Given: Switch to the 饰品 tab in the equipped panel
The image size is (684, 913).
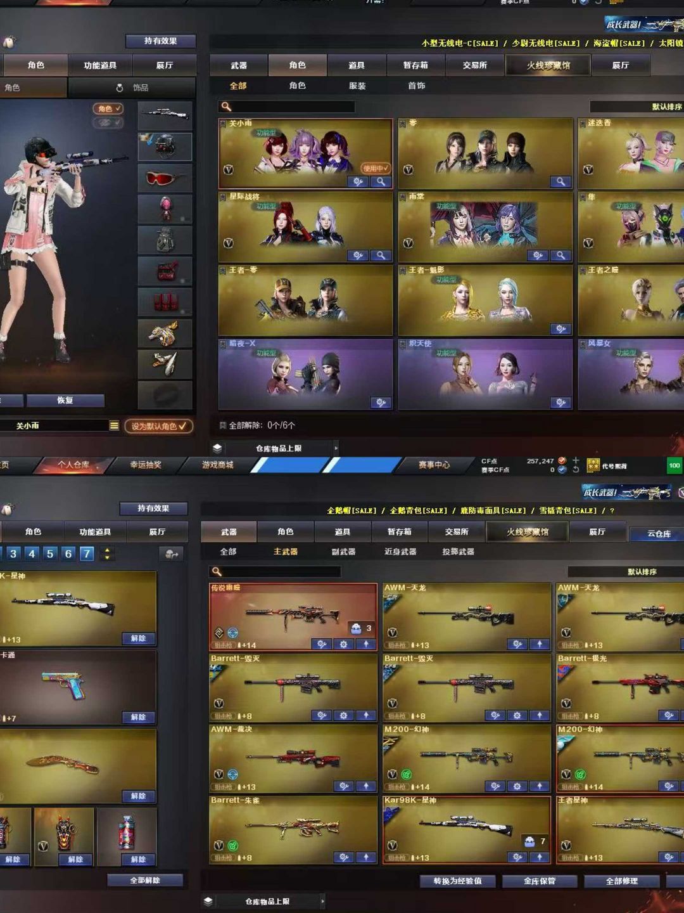Looking at the screenshot, I should click(132, 87).
